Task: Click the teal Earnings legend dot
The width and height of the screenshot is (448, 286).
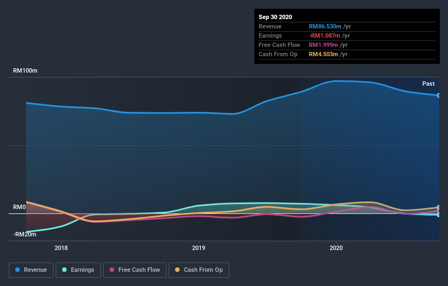Action: pos(64,270)
